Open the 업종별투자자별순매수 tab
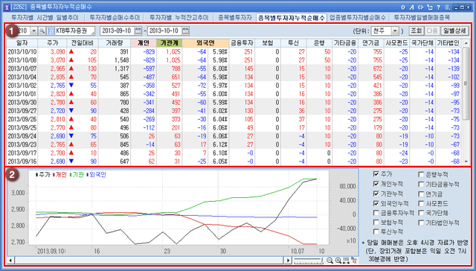476x271 pixels. [358, 18]
